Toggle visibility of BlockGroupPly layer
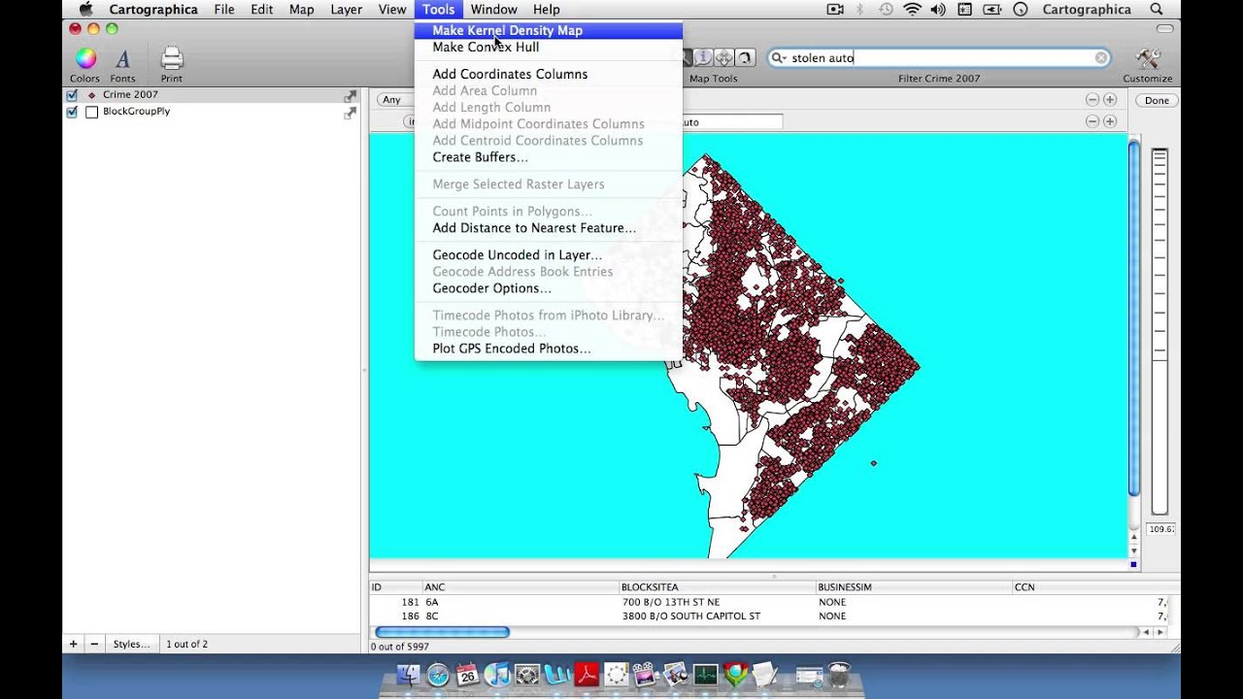 point(72,112)
